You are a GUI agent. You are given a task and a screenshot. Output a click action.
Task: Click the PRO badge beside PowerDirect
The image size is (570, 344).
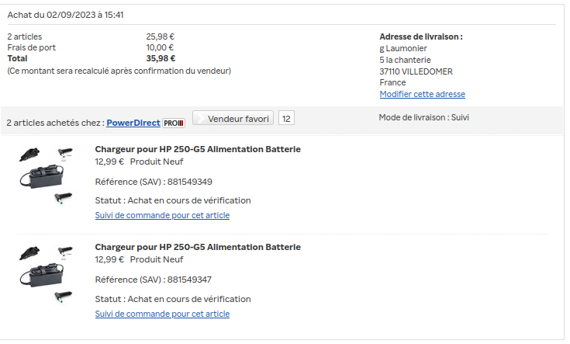[174, 123]
